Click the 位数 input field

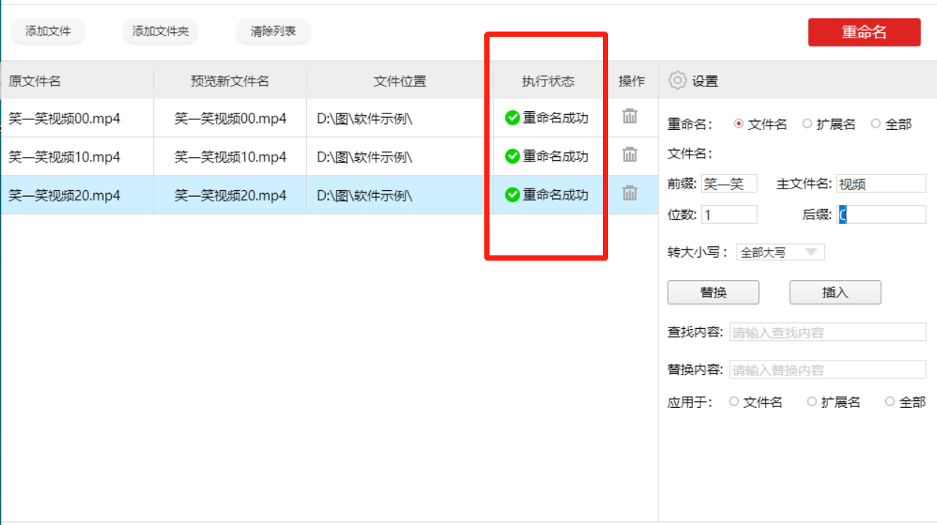[729, 215]
